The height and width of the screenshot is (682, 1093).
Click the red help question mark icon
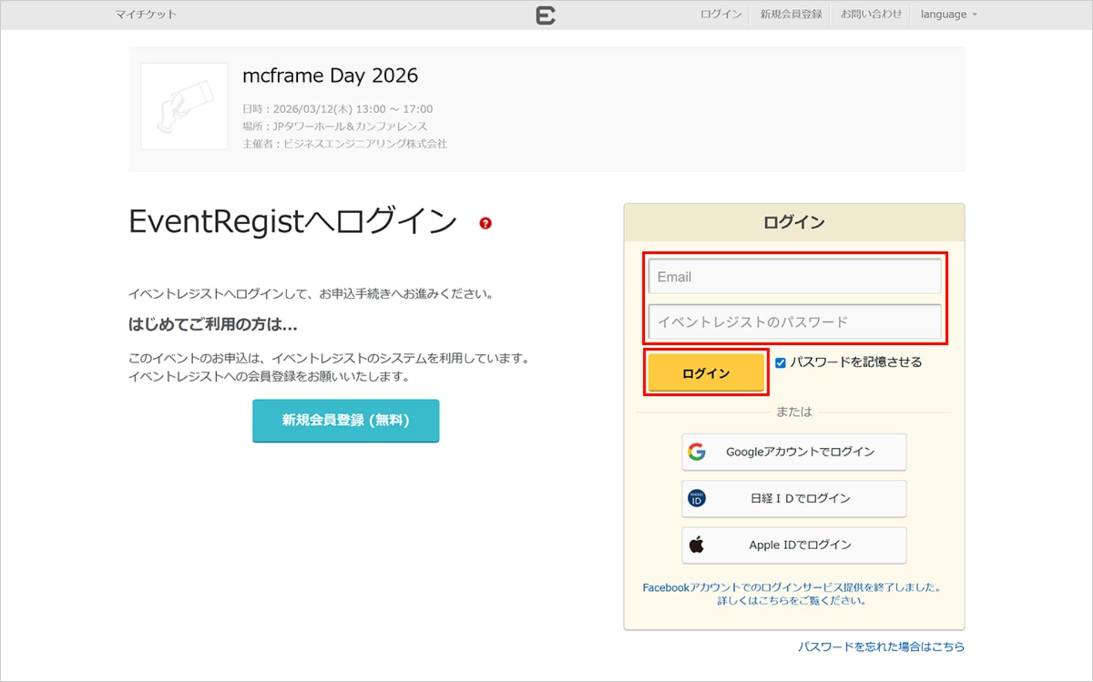click(485, 223)
